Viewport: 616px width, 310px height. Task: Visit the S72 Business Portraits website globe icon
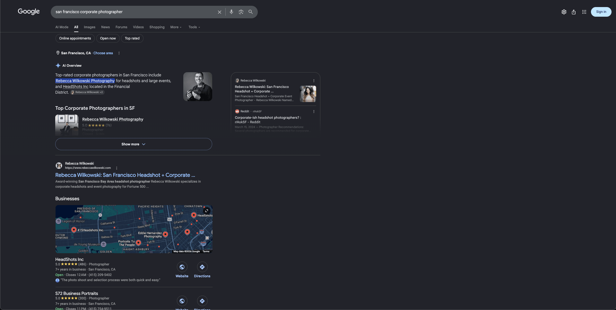click(182, 301)
